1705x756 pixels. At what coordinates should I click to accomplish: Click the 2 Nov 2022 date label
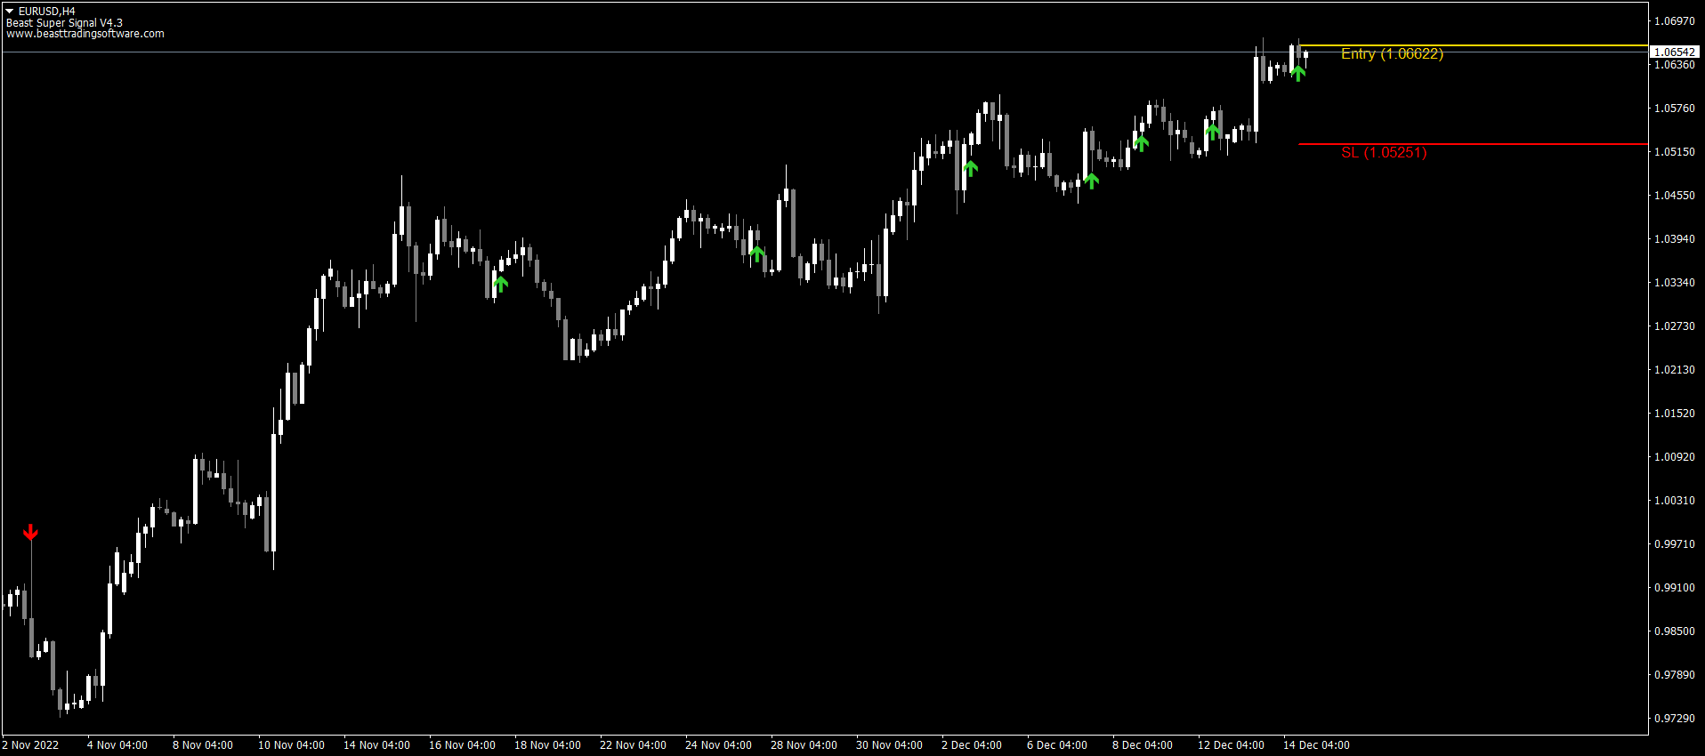(x=31, y=745)
